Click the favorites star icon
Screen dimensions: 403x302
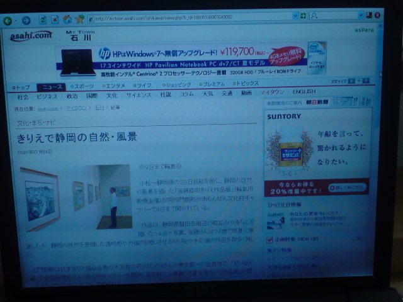coord(80,19)
